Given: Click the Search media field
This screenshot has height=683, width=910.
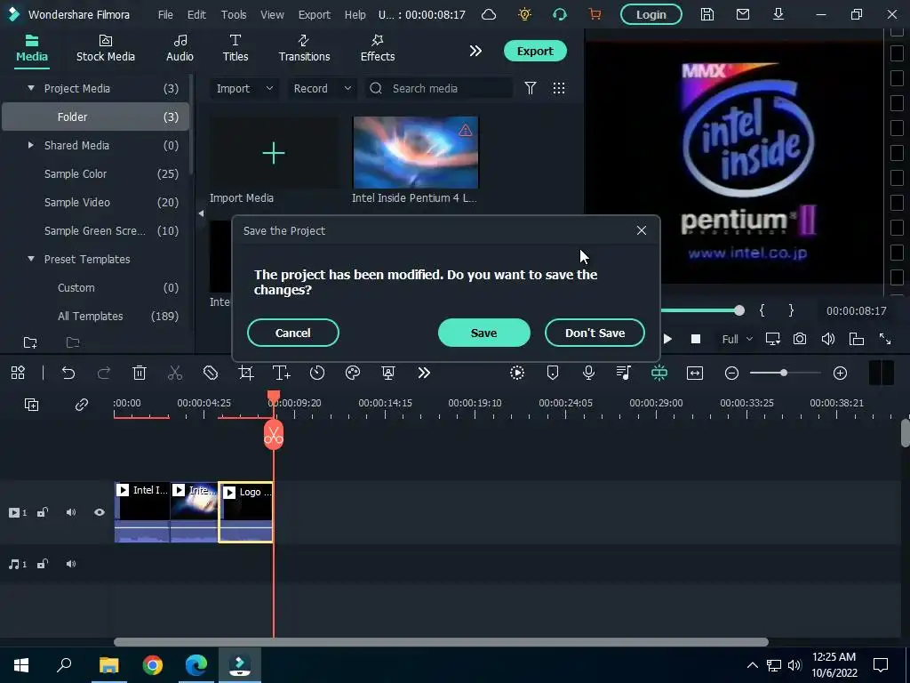Looking at the screenshot, I should point(439,88).
